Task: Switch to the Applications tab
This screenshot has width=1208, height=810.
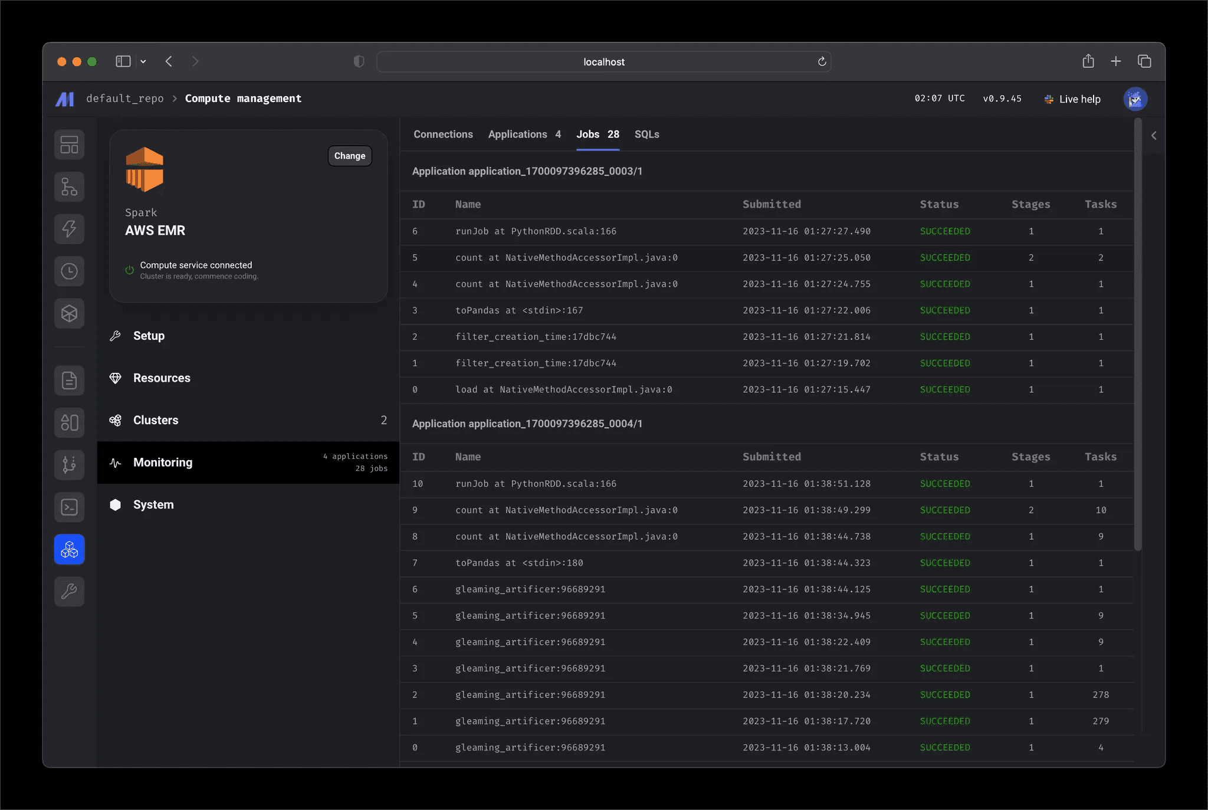Action: [x=524, y=135]
